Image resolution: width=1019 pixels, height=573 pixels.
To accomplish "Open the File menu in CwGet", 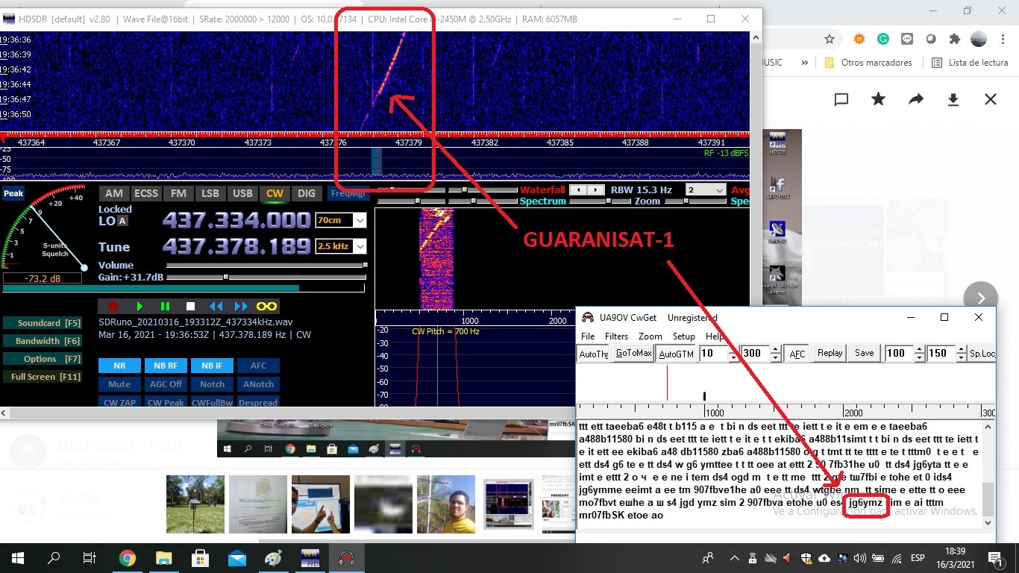I will [x=588, y=336].
